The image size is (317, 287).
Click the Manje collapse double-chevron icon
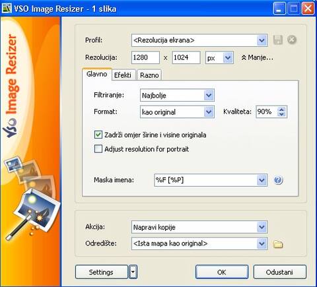point(244,57)
